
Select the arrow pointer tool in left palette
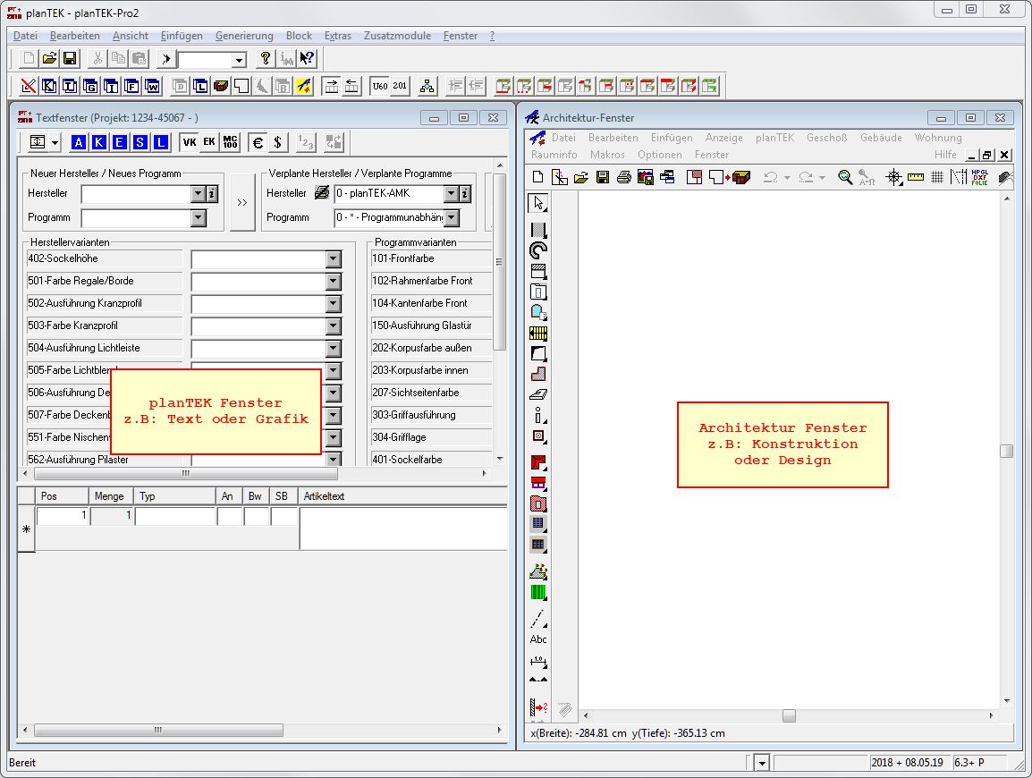(x=538, y=204)
